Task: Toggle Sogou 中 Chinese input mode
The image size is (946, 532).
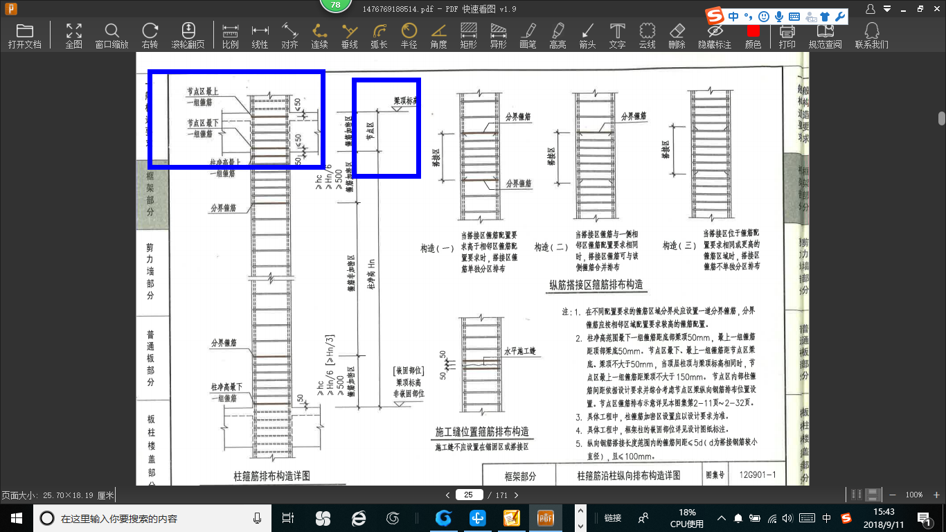Action: coord(733,16)
